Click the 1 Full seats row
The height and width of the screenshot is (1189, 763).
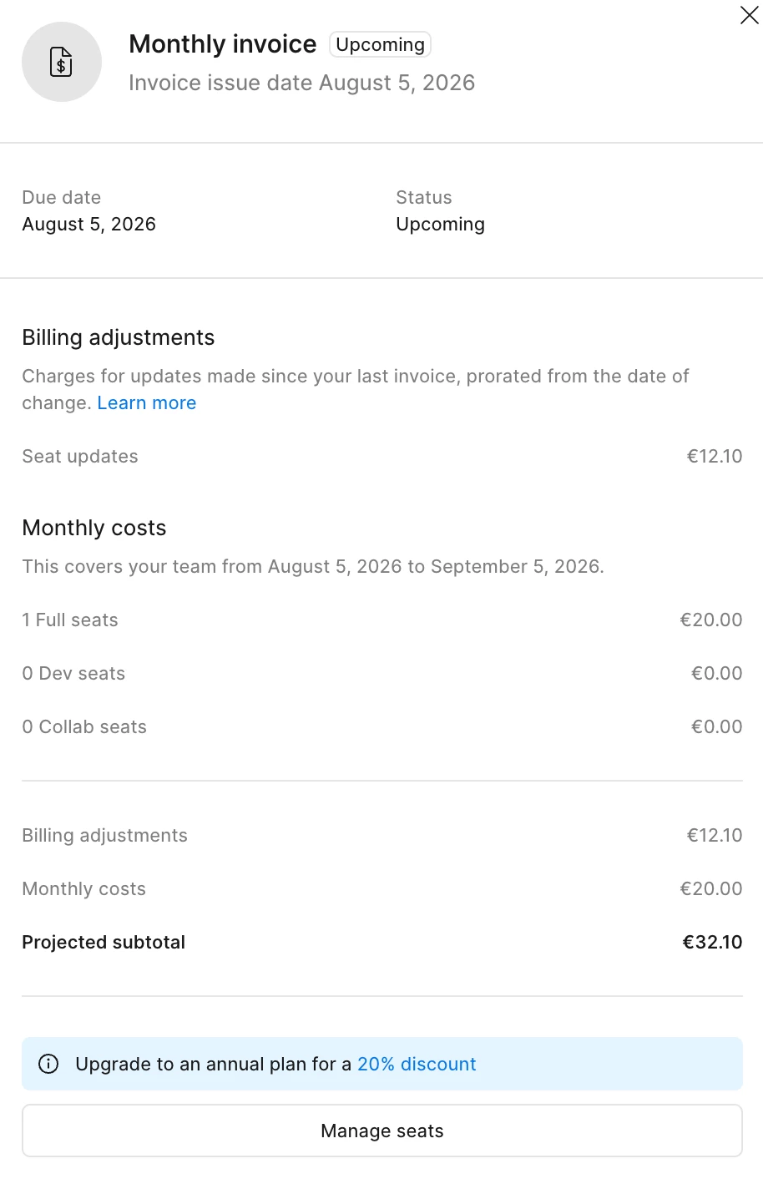(x=382, y=620)
